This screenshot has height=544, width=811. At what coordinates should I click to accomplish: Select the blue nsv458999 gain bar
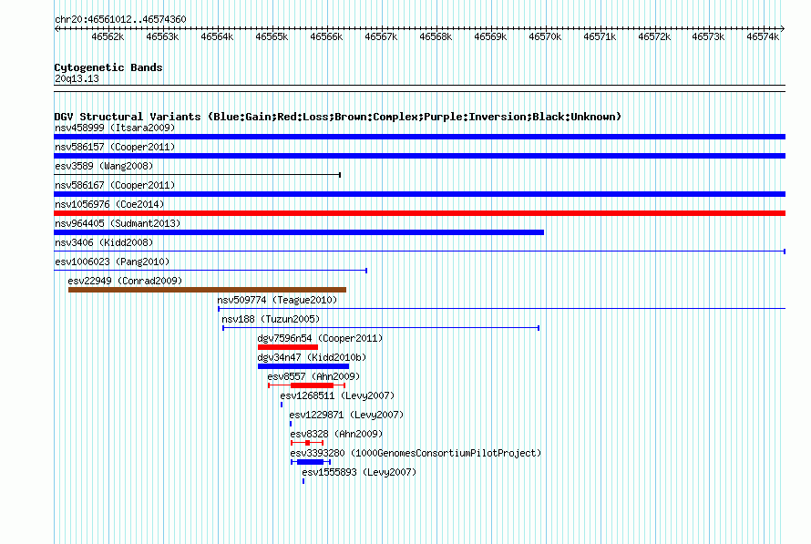[419, 137]
